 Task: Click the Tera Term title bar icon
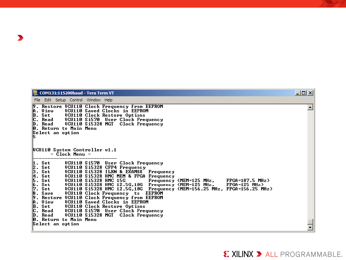(x=35, y=93)
